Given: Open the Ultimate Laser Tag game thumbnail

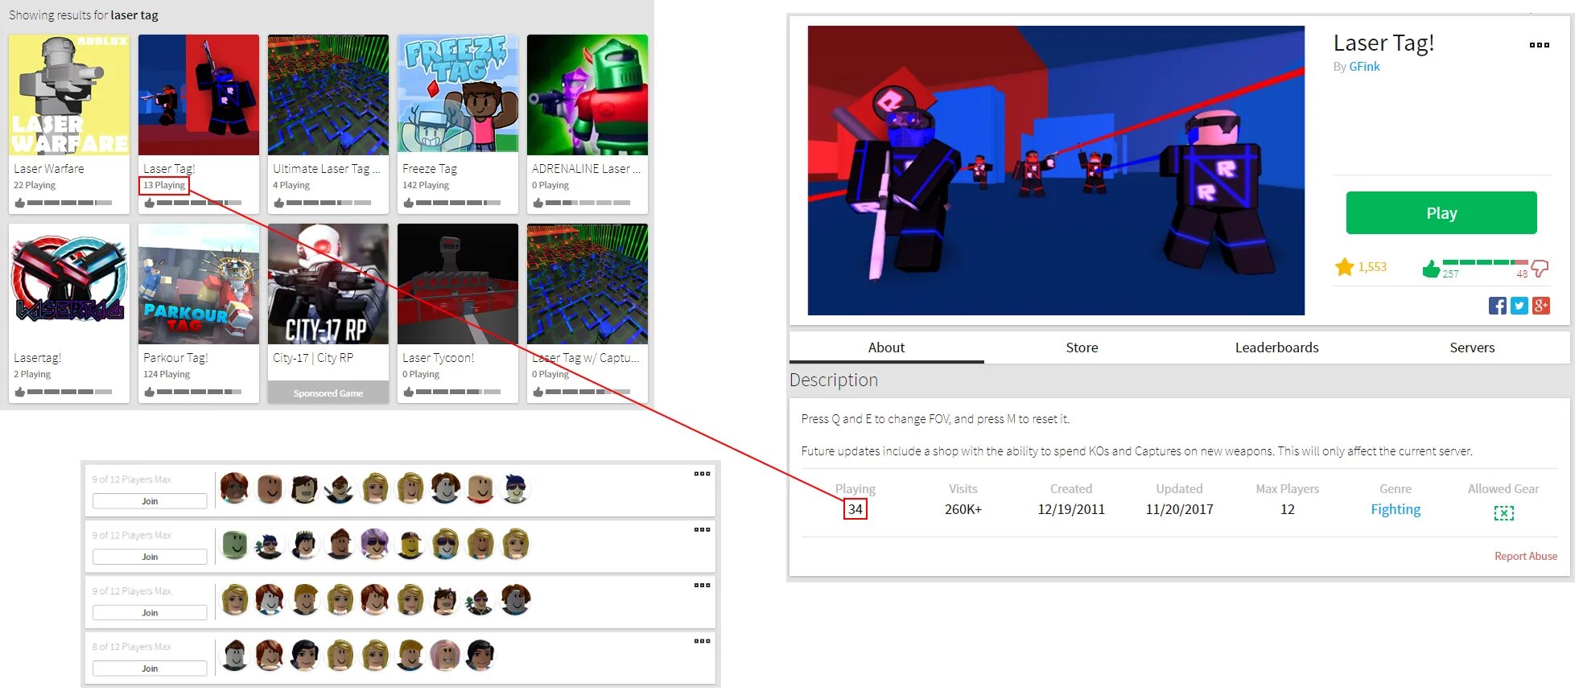Looking at the screenshot, I should coord(328,95).
